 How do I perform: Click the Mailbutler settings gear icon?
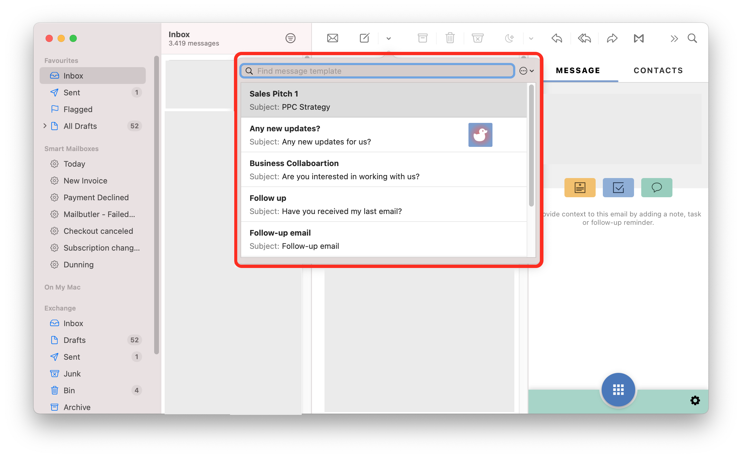(695, 400)
